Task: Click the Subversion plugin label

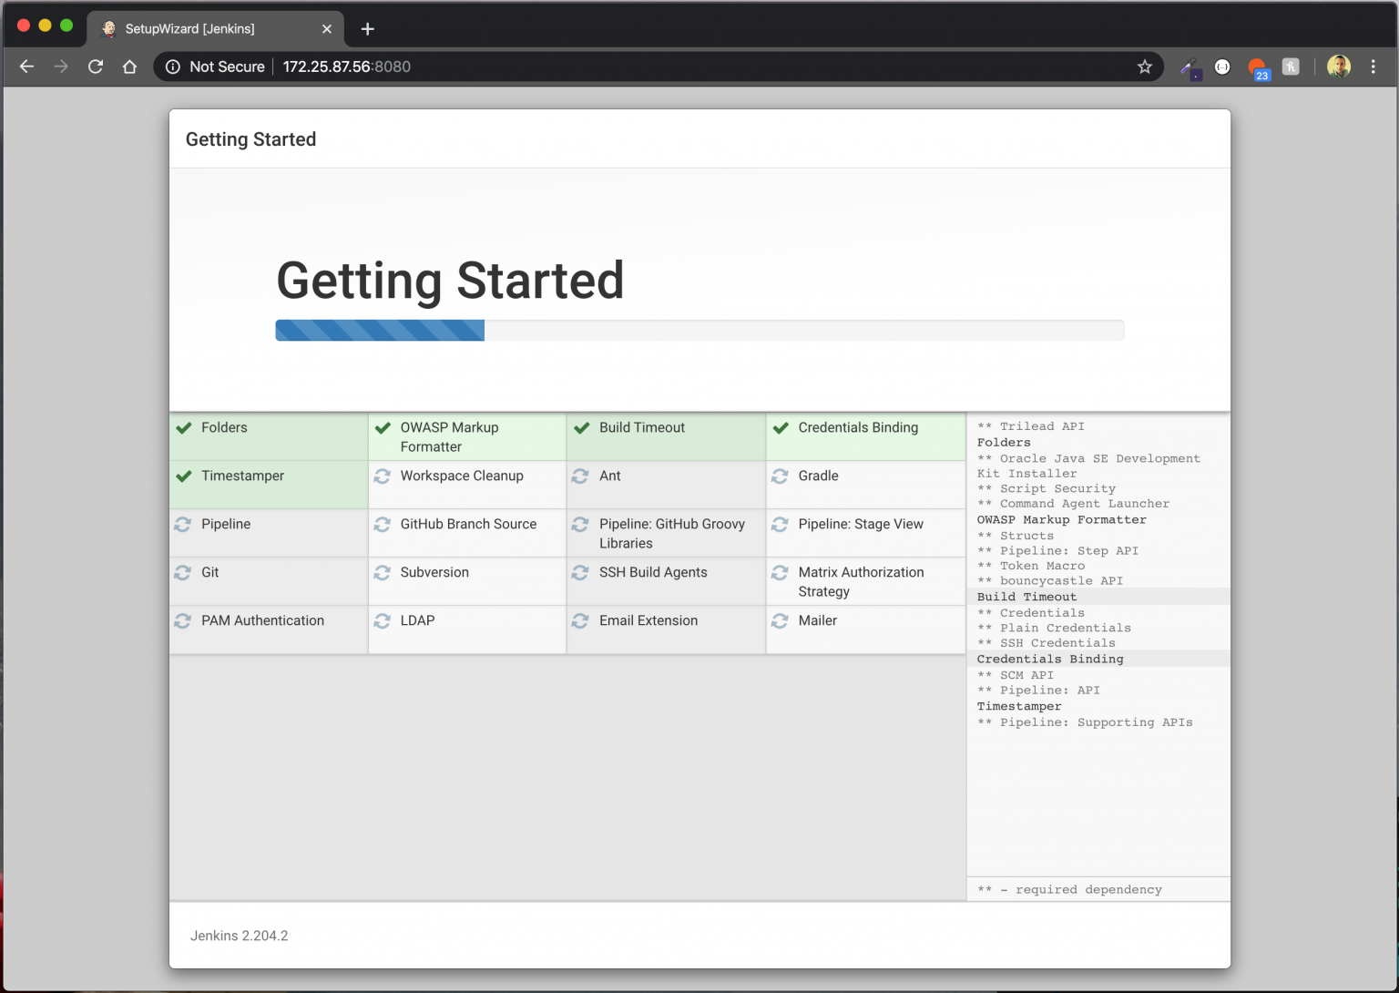Action: (x=434, y=572)
